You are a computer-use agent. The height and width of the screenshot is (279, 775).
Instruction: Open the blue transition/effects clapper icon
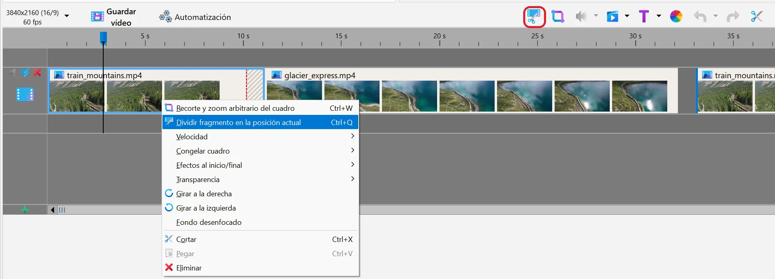click(613, 16)
